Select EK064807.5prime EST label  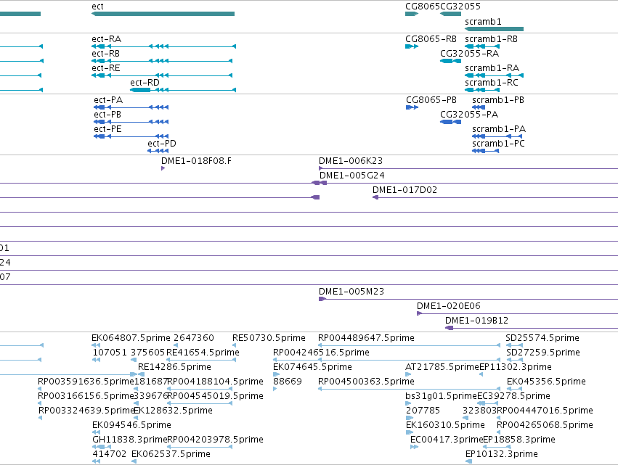131,338
